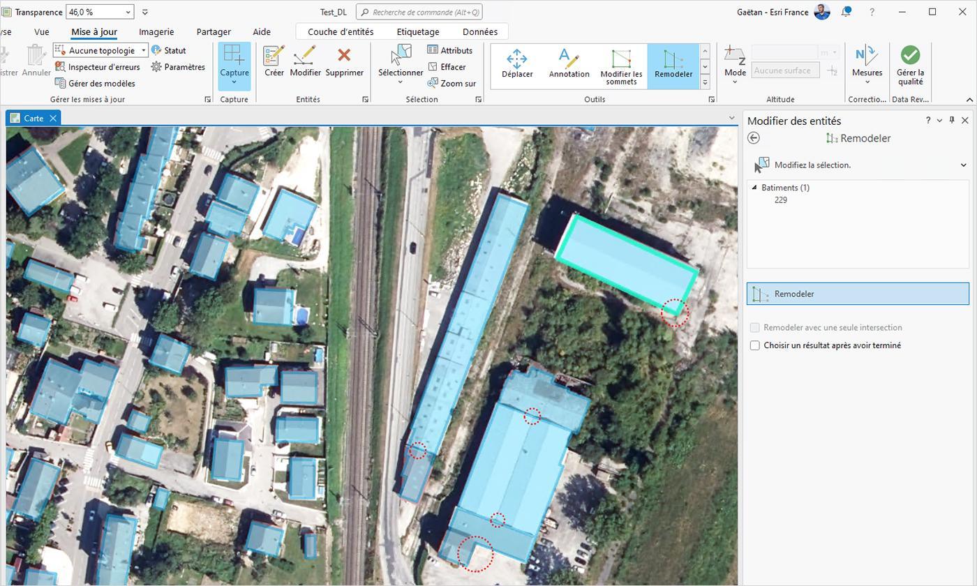Image resolution: width=977 pixels, height=586 pixels.
Task: Click the user avatar picture
Action: tap(822, 12)
